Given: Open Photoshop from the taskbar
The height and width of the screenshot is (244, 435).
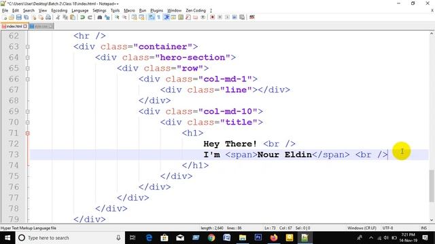Looking at the screenshot, I should 258,238.
